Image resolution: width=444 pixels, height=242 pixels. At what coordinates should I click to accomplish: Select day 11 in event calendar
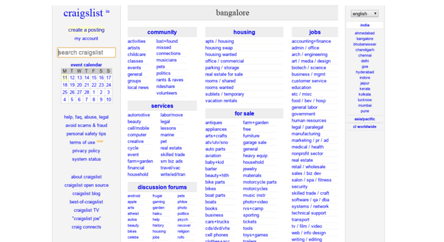tap(65, 78)
